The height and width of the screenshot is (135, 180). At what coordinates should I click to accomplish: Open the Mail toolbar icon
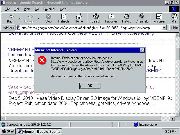coord(174,18)
